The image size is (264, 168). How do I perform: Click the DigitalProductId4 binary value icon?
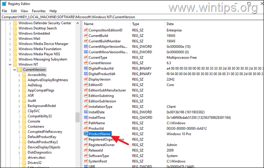point(86,74)
